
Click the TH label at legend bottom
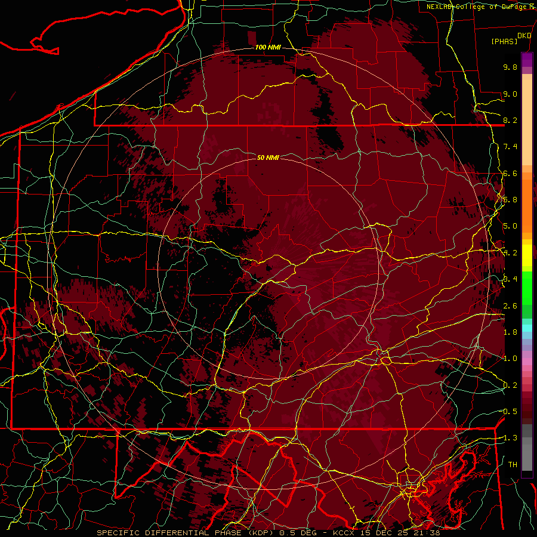click(x=513, y=464)
